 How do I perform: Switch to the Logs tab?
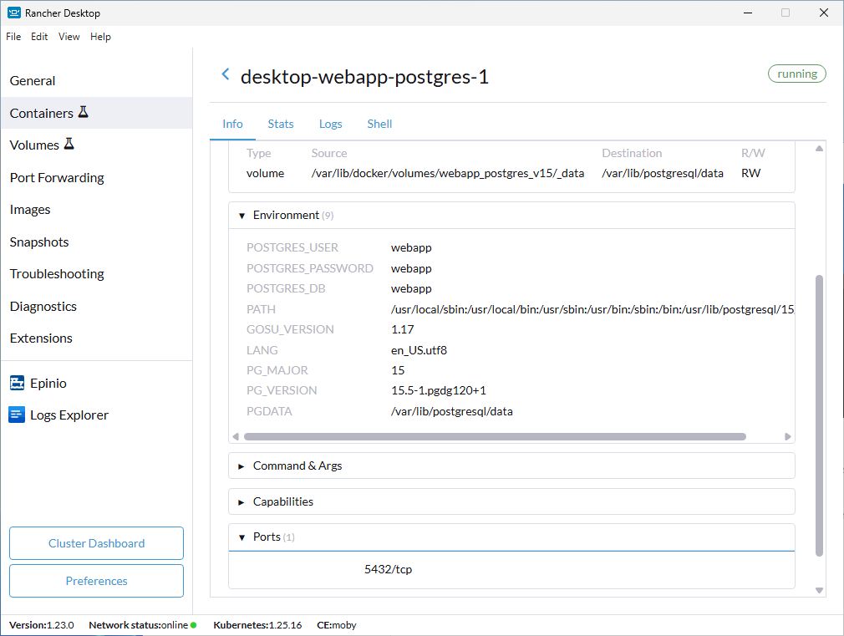[330, 124]
